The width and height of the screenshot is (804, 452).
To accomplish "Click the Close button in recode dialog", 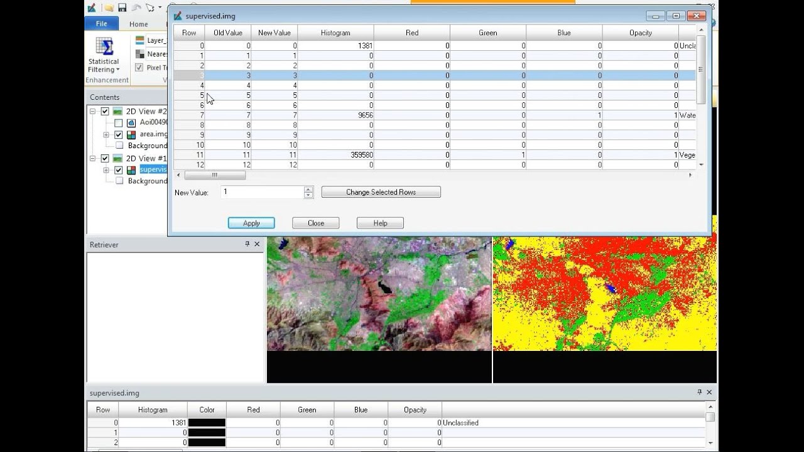I will pos(316,223).
